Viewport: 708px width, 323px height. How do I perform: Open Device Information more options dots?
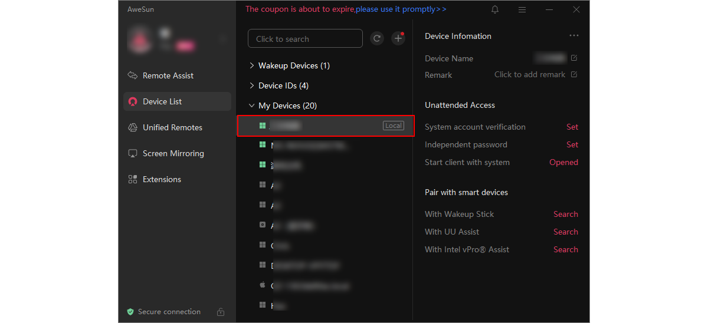574,35
